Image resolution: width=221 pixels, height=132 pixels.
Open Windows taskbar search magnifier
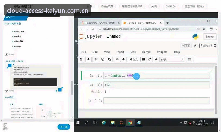coord(86,123)
